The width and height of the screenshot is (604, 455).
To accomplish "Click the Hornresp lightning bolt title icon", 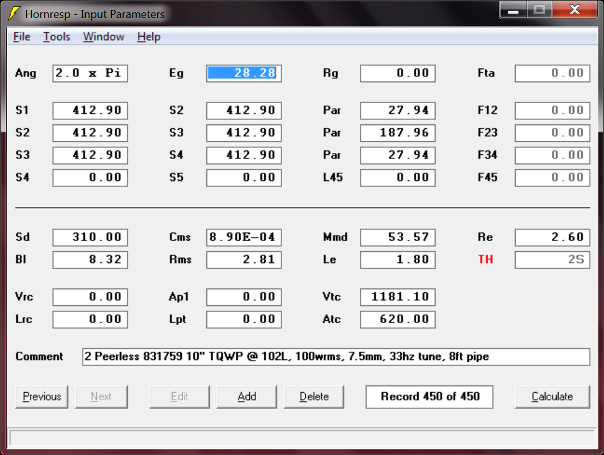I will pyautogui.click(x=14, y=14).
